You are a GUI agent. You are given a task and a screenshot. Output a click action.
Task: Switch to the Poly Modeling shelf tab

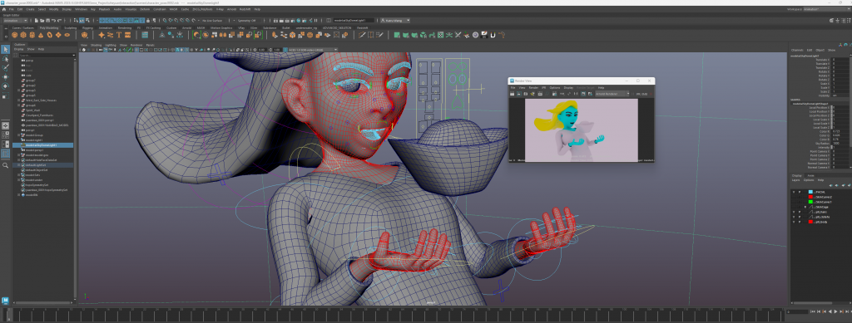click(49, 27)
